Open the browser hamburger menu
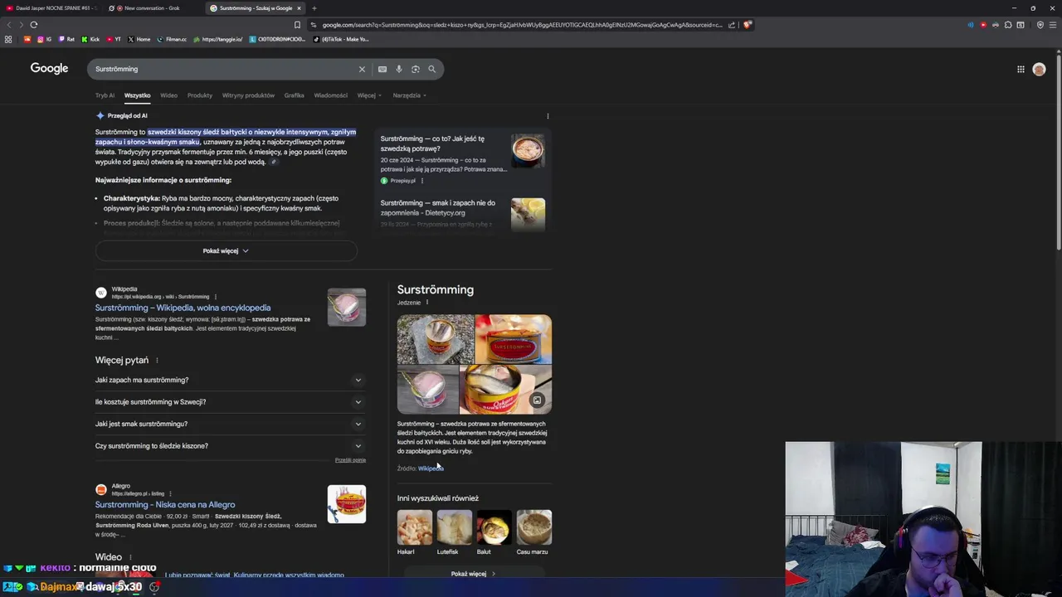The image size is (1062, 597). 1052,25
